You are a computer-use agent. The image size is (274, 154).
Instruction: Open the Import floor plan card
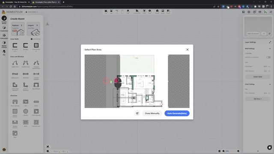tap(33, 29)
